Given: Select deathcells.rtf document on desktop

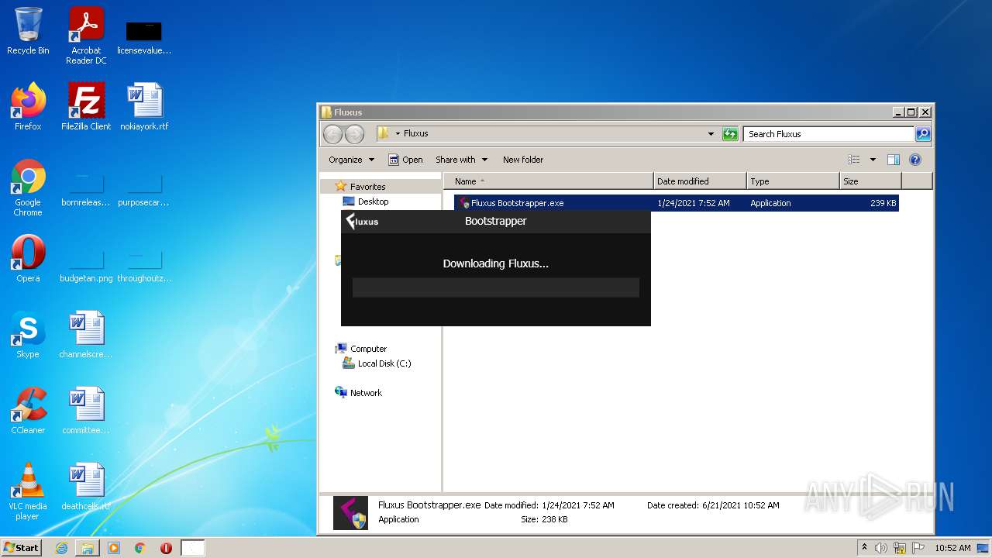Looking at the screenshot, I should [86, 487].
